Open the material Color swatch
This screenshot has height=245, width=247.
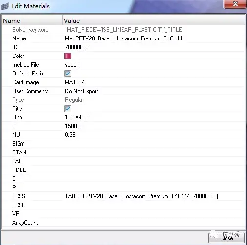pos(68,56)
